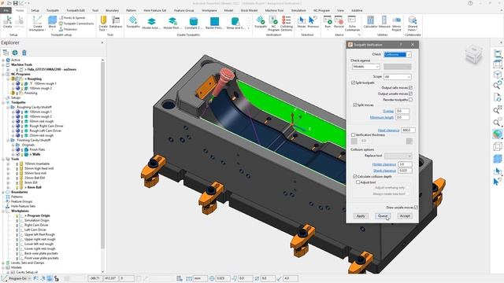Click the Previous selection icon

pyautogui.click(x=313, y=22)
